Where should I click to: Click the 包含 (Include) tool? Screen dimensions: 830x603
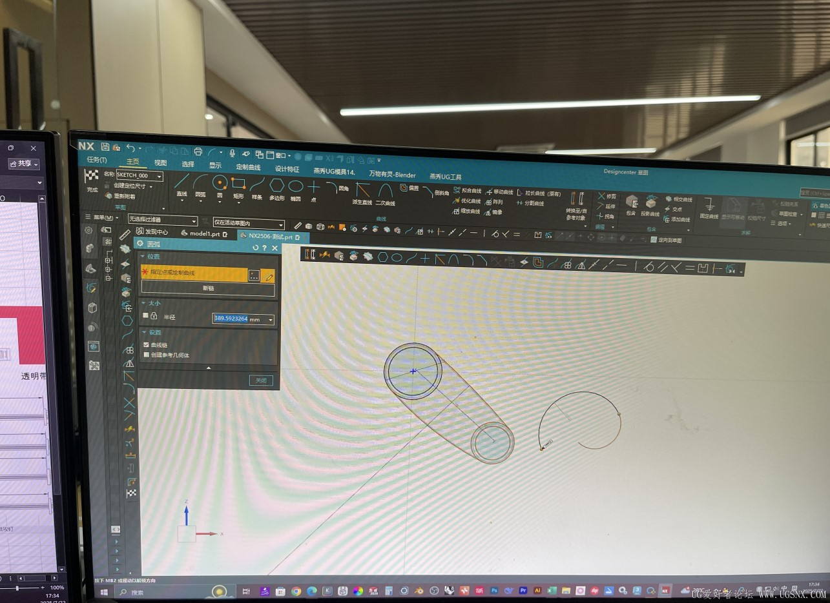(x=631, y=205)
